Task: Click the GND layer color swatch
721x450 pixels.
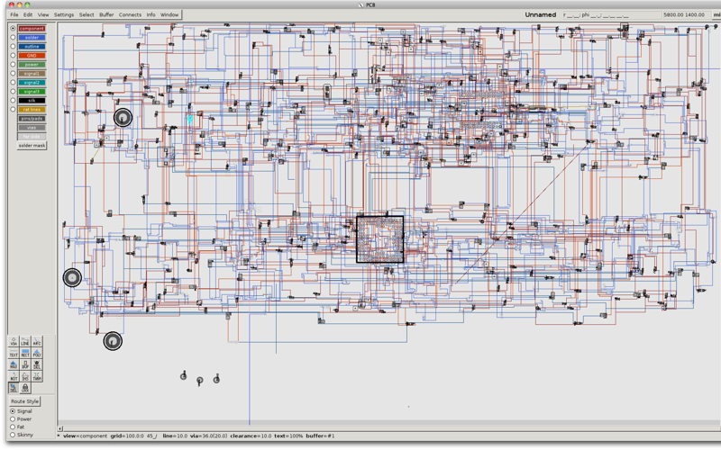Action: (32, 56)
